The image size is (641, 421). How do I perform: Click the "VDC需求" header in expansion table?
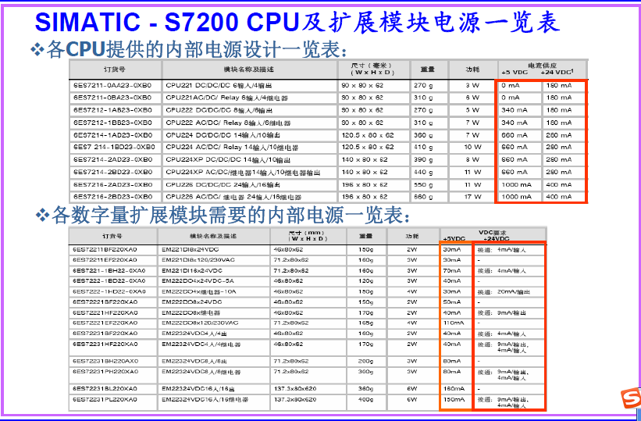(x=492, y=233)
